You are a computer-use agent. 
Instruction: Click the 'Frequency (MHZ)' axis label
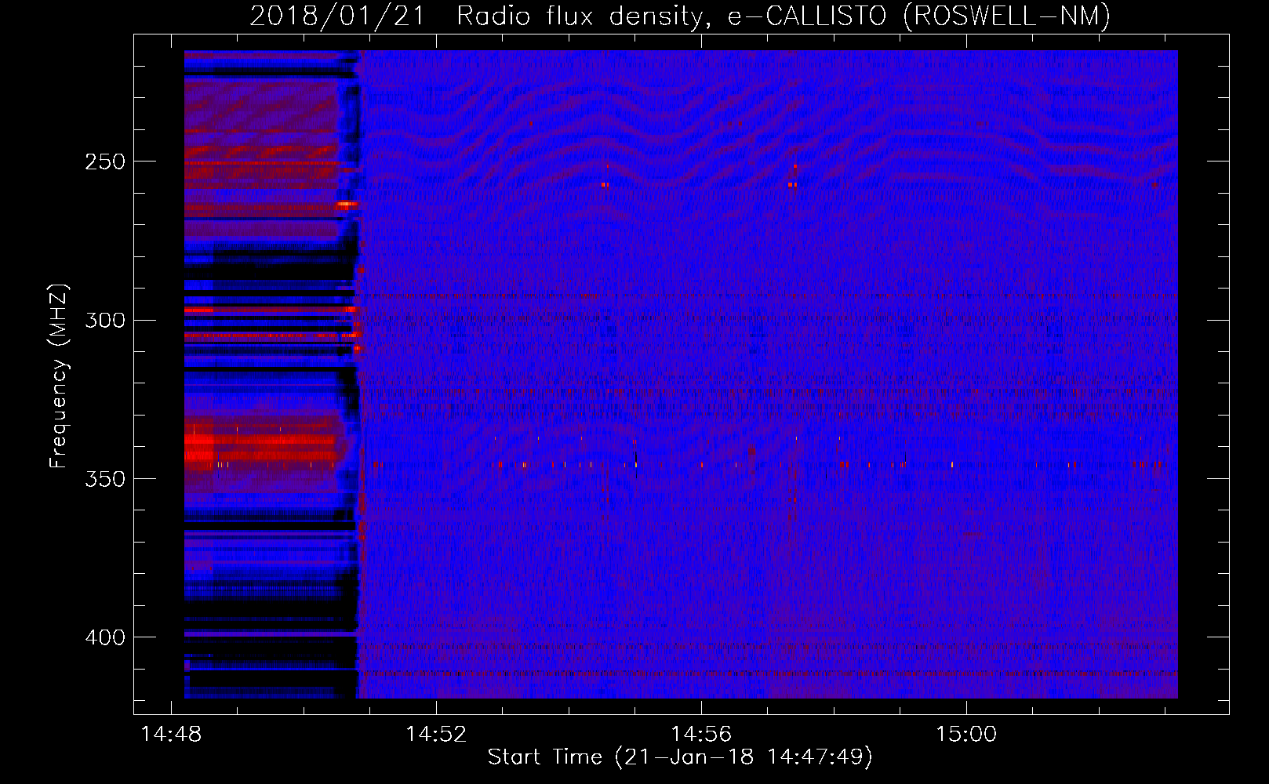pyautogui.click(x=59, y=376)
